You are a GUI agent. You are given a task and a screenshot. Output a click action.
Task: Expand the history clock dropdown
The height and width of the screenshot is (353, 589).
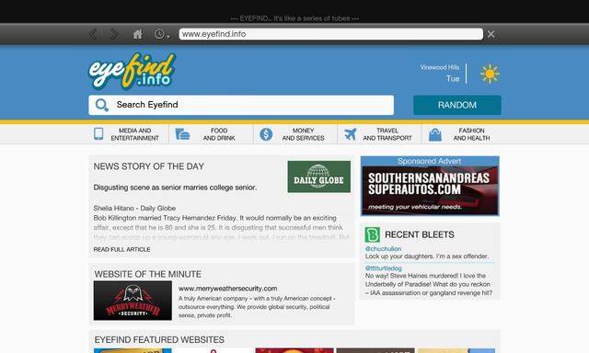pyautogui.click(x=162, y=34)
